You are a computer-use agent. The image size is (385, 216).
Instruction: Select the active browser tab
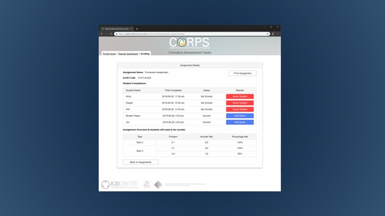coord(117,29)
